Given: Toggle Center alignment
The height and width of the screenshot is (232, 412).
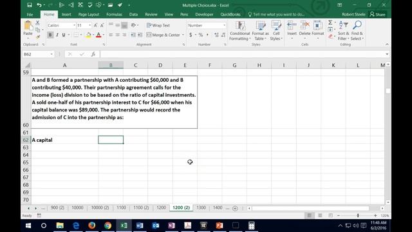Looking at the screenshot, I should tap(117, 35).
